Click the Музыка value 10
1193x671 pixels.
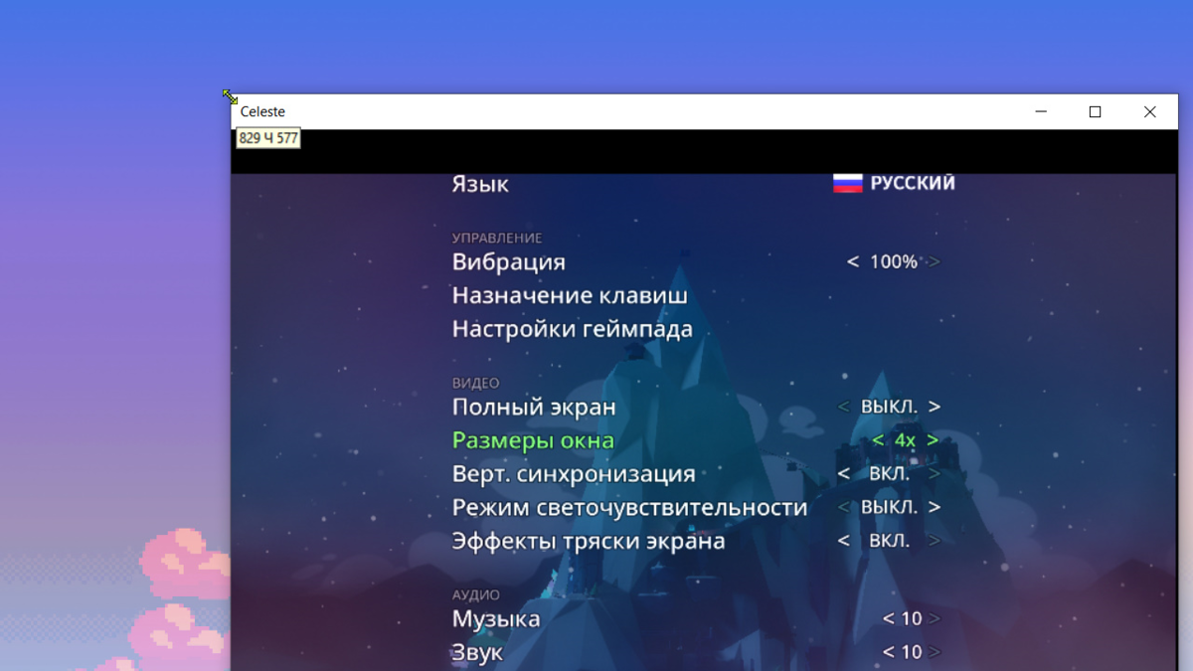(x=911, y=618)
